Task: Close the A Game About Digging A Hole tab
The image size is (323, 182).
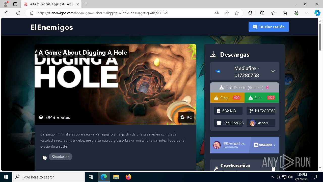Action: (77, 4)
